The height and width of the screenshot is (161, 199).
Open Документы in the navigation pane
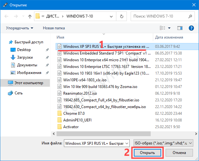click(x=24, y=65)
